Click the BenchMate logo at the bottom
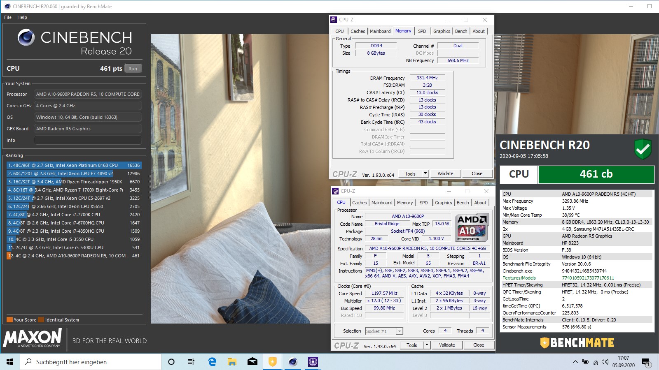The image size is (659, 370). coord(577,342)
